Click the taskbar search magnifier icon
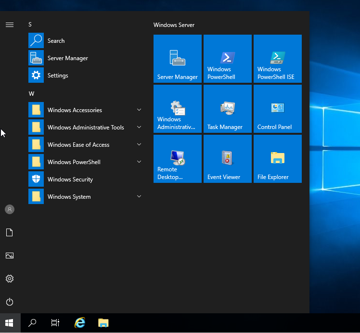360x333 pixels. (x=32, y=323)
